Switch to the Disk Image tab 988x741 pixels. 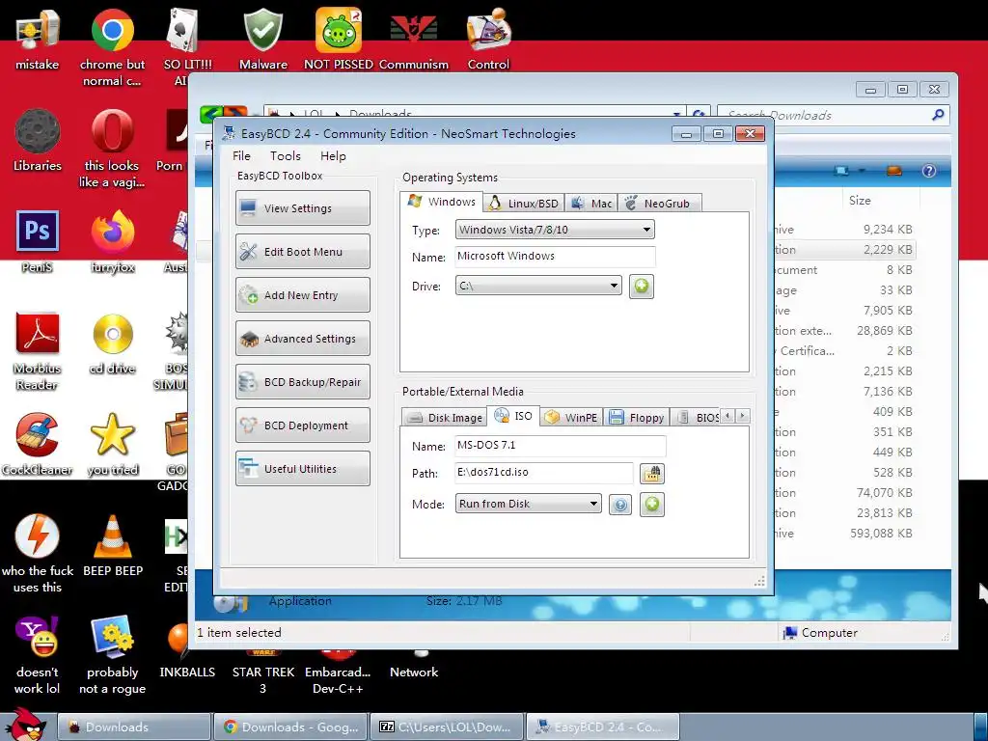pyautogui.click(x=446, y=418)
